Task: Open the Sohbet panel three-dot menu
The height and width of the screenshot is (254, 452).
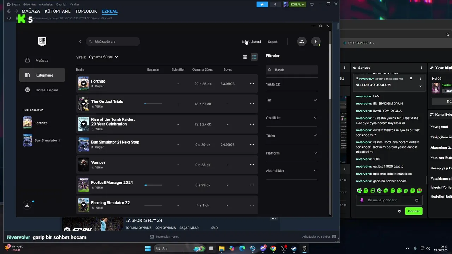Action: 421,68
